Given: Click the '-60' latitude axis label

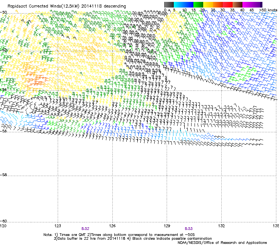Looking at the screenshot, I should tap(3, 221).
